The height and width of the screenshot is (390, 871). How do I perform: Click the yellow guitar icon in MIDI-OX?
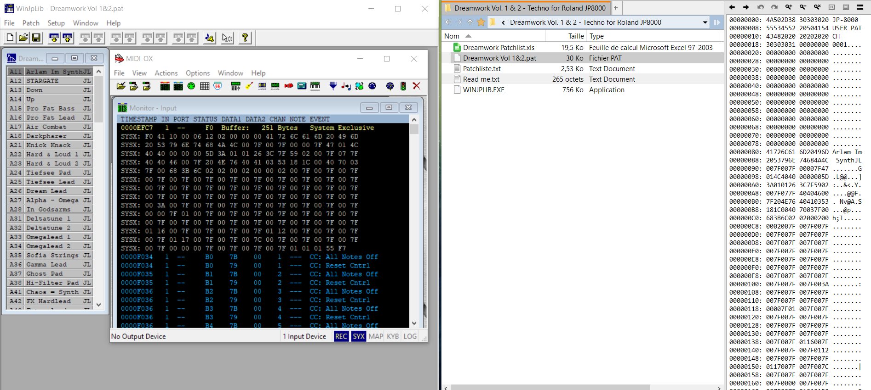coord(249,86)
